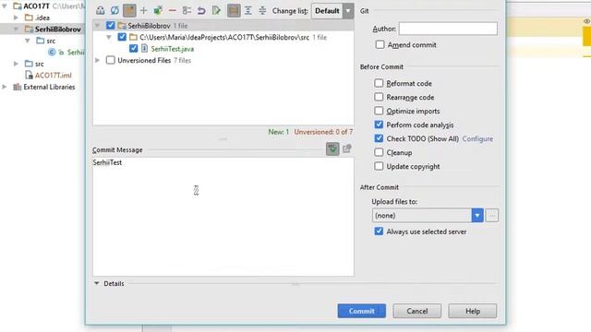Viewport: 591px width, 332px height.
Task: Click the Cancel button
Action: [416, 311]
